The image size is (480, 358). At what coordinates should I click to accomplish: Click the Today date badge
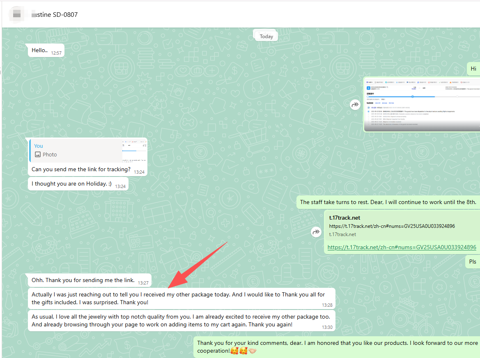coord(266,36)
